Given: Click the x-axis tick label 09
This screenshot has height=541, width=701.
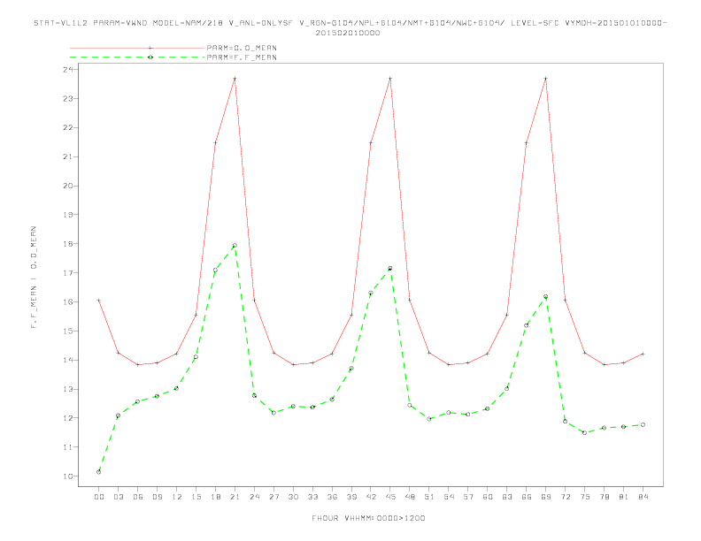Looking at the screenshot, I should (x=157, y=497).
